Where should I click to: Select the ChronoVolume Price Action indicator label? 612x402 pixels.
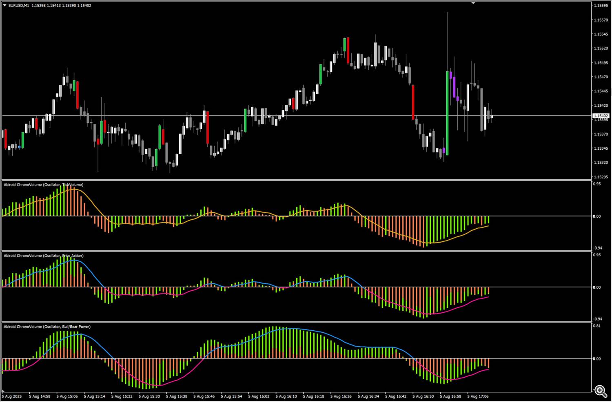point(44,256)
